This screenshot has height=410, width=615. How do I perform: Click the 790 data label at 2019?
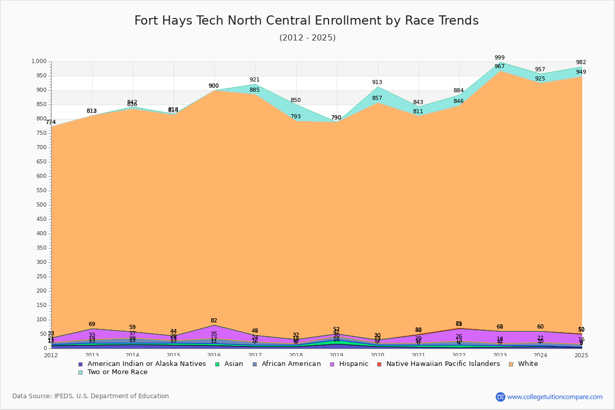pyautogui.click(x=336, y=117)
